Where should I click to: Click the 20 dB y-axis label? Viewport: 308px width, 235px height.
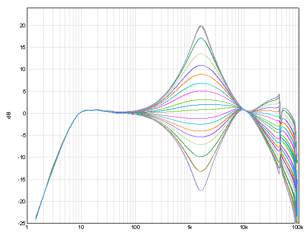[x=22, y=26]
